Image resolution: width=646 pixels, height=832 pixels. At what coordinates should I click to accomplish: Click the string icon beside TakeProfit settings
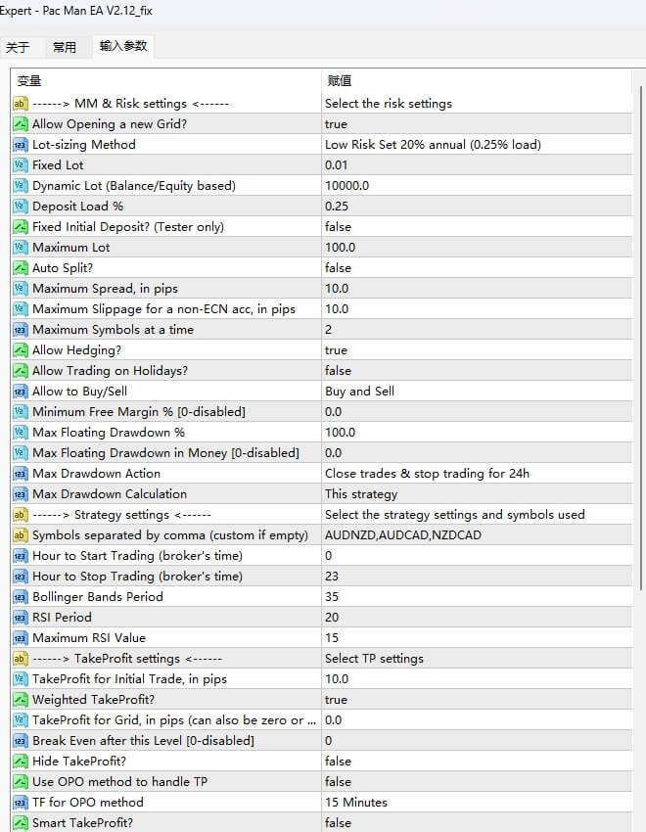(21, 659)
